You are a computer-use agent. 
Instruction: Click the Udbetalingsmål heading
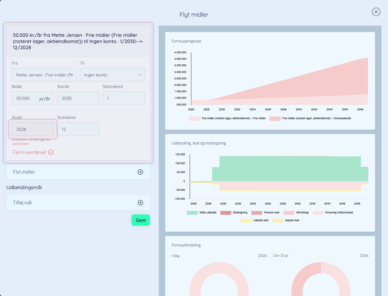tap(24, 188)
